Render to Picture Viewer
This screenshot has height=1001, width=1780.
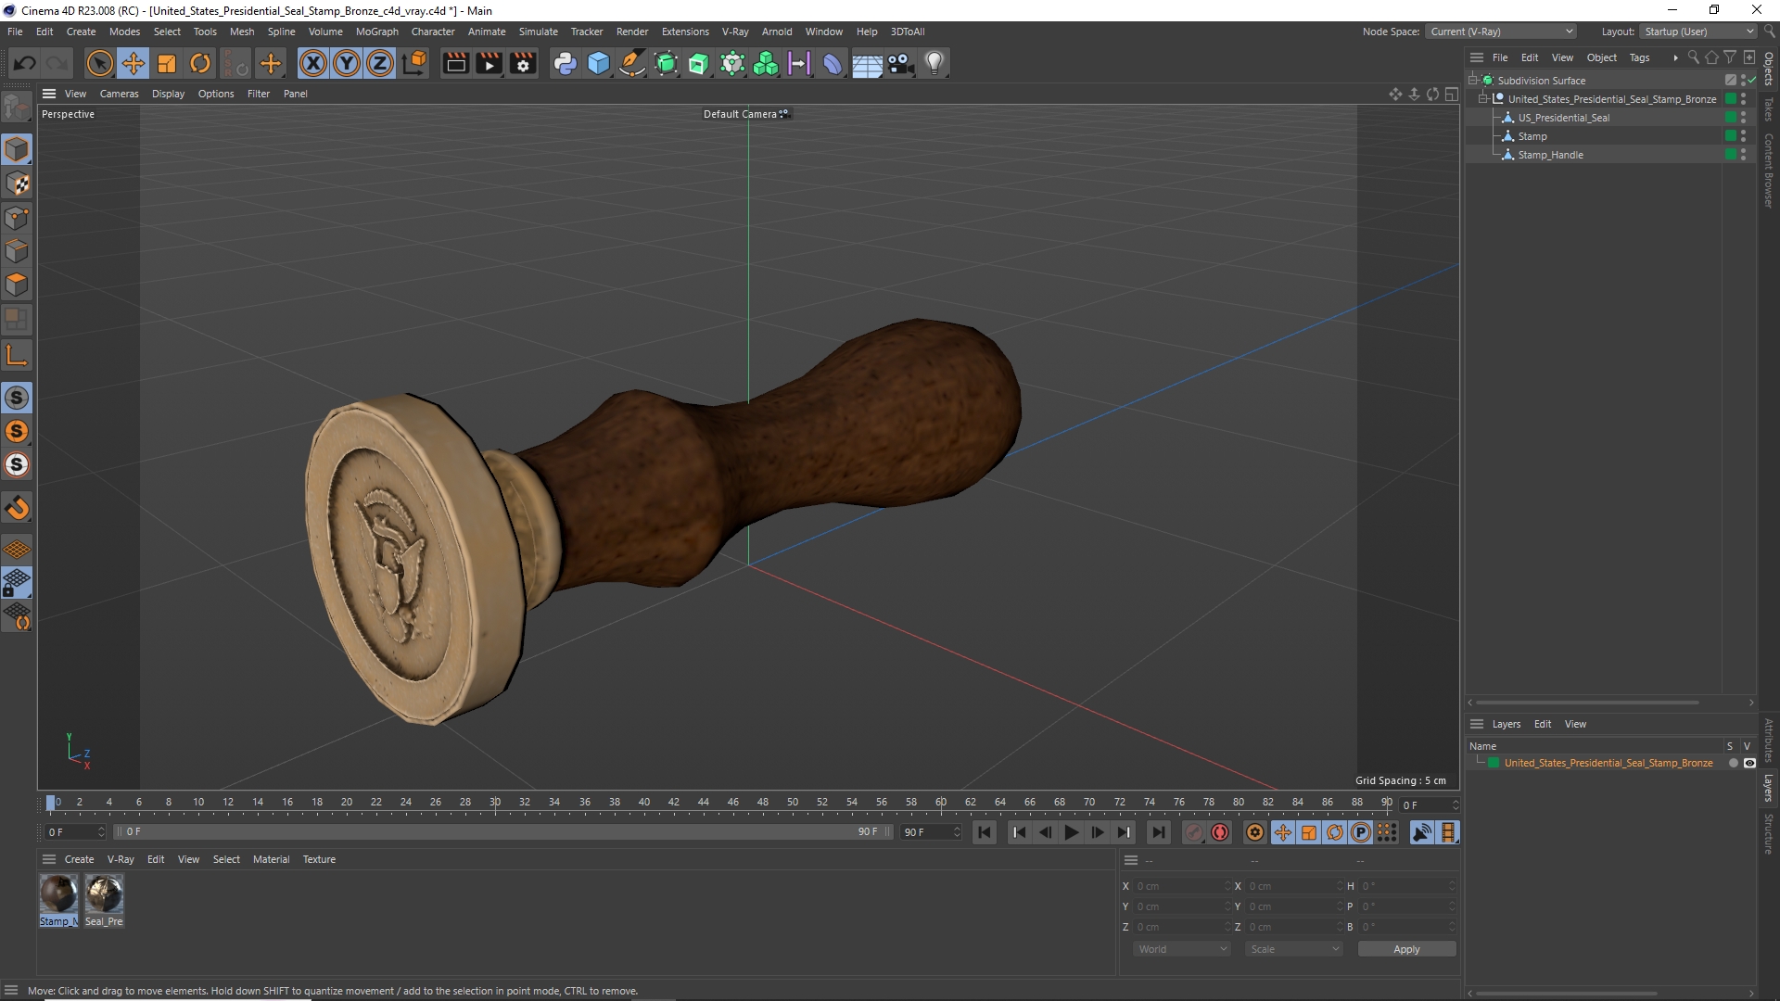(489, 63)
